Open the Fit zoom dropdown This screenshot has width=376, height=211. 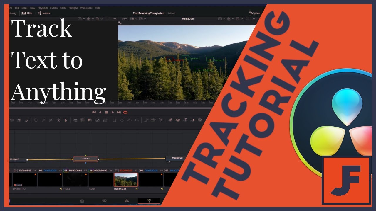pos(125,19)
